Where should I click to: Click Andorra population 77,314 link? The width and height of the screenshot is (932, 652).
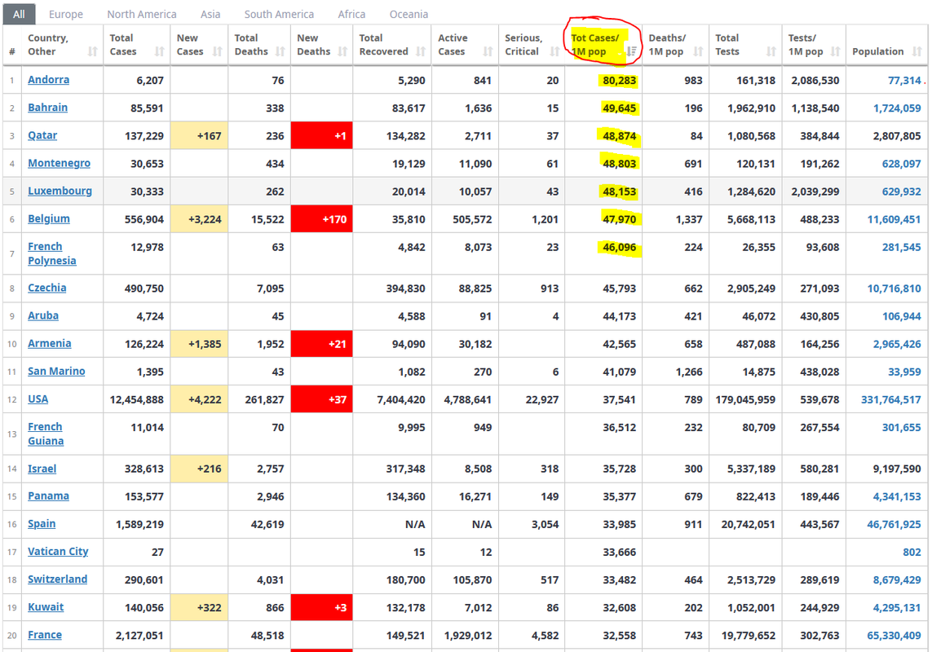(x=904, y=80)
